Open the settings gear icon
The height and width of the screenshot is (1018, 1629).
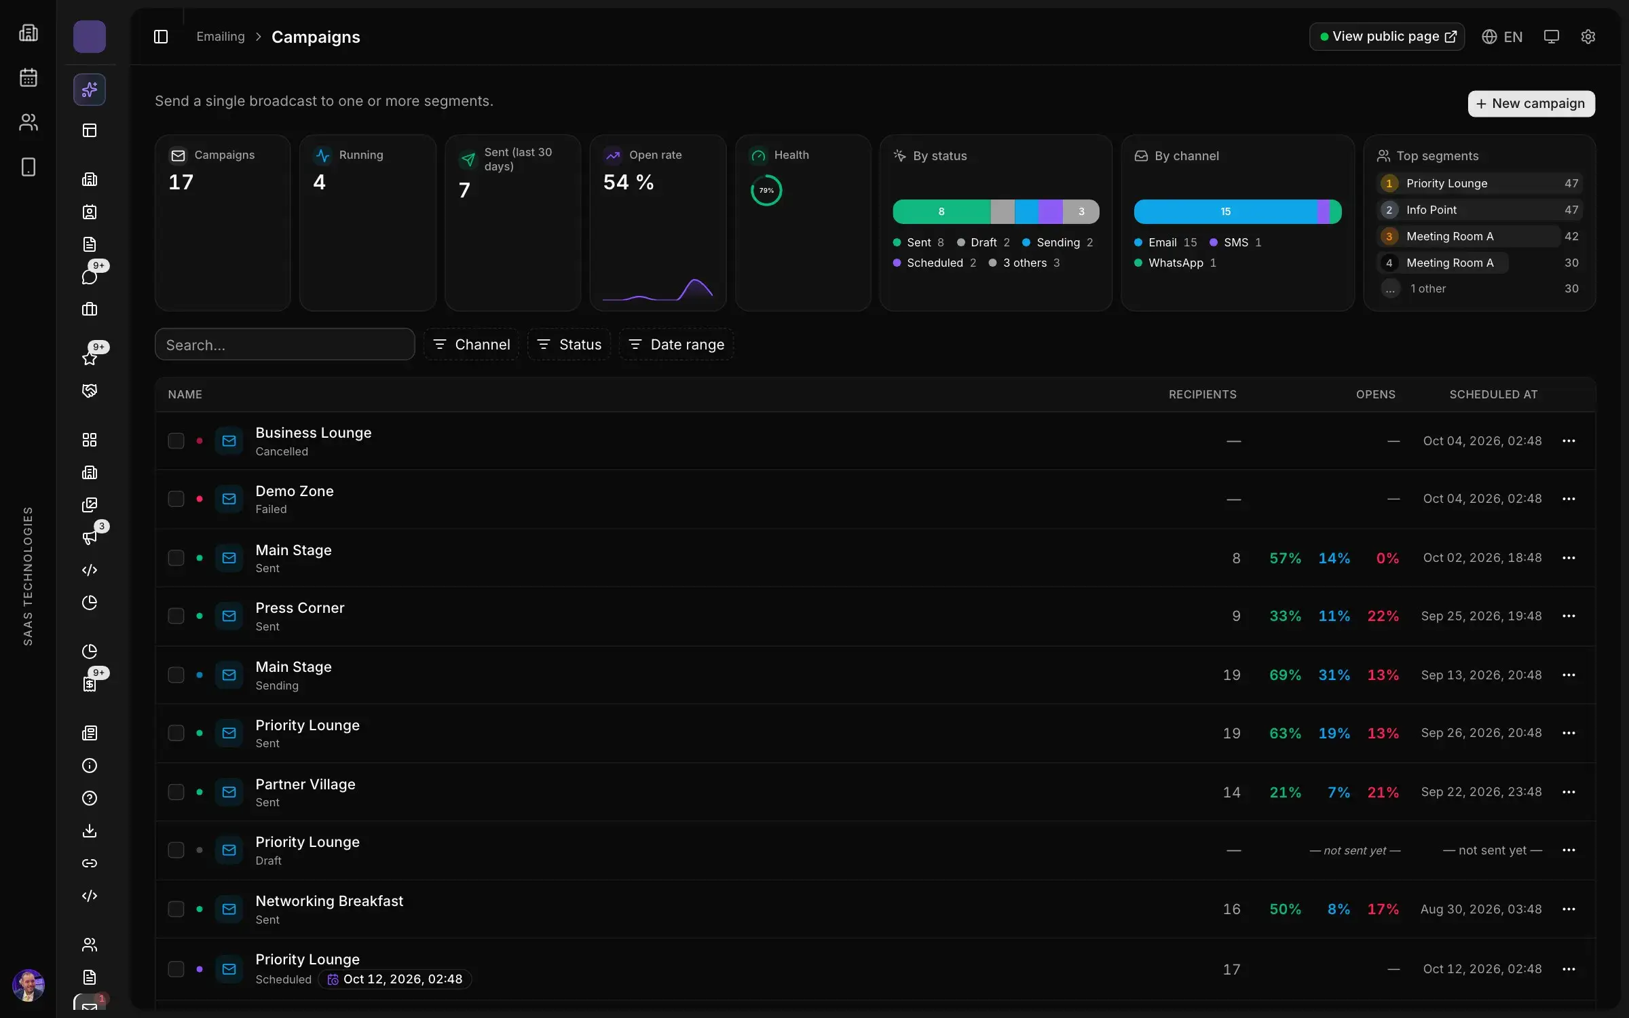(1588, 37)
